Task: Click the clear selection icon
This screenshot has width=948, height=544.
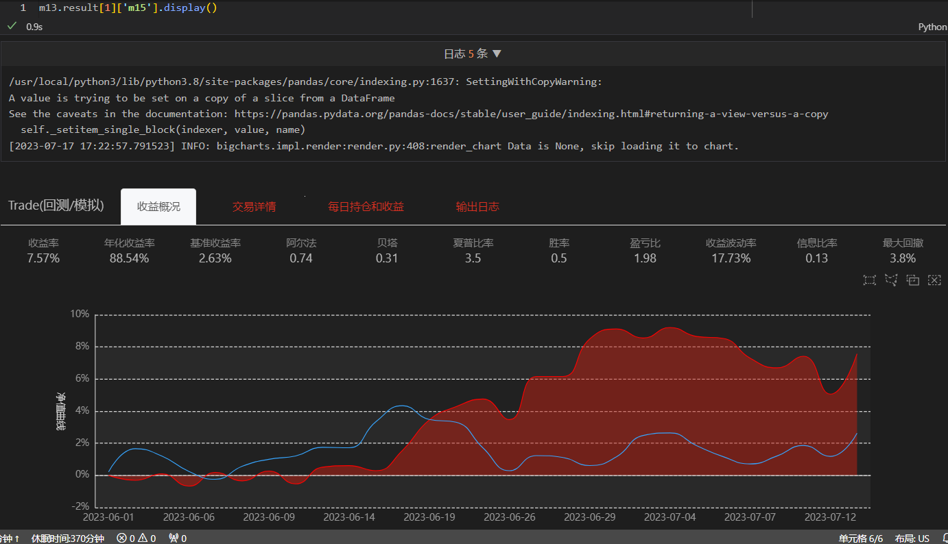Action: tap(934, 280)
